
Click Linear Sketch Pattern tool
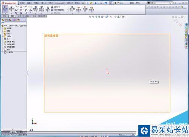(x=57, y=10)
